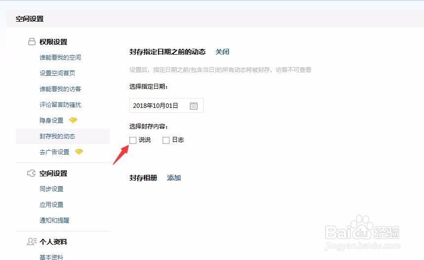
Task: Click the lock icon beside 权限设置
Action: [x=32, y=42]
